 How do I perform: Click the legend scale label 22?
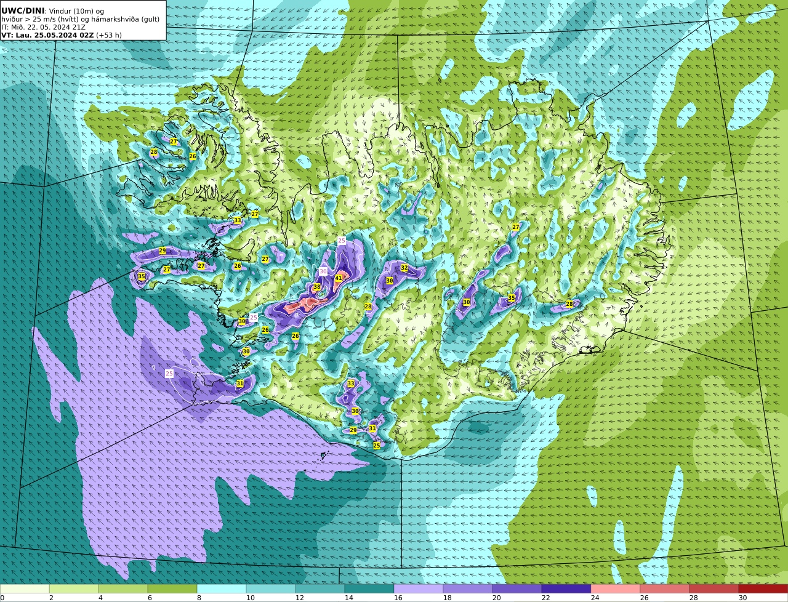[545, 598]
